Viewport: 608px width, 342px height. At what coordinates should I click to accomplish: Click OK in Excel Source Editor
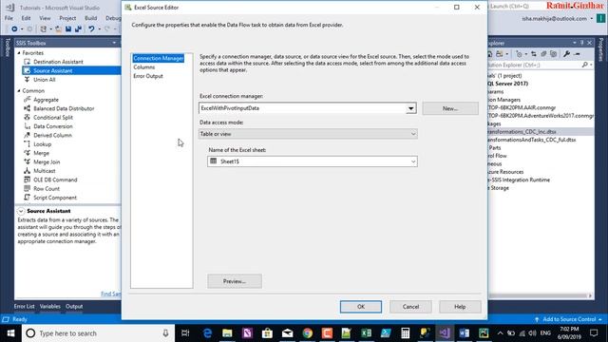tap(361, 307)
